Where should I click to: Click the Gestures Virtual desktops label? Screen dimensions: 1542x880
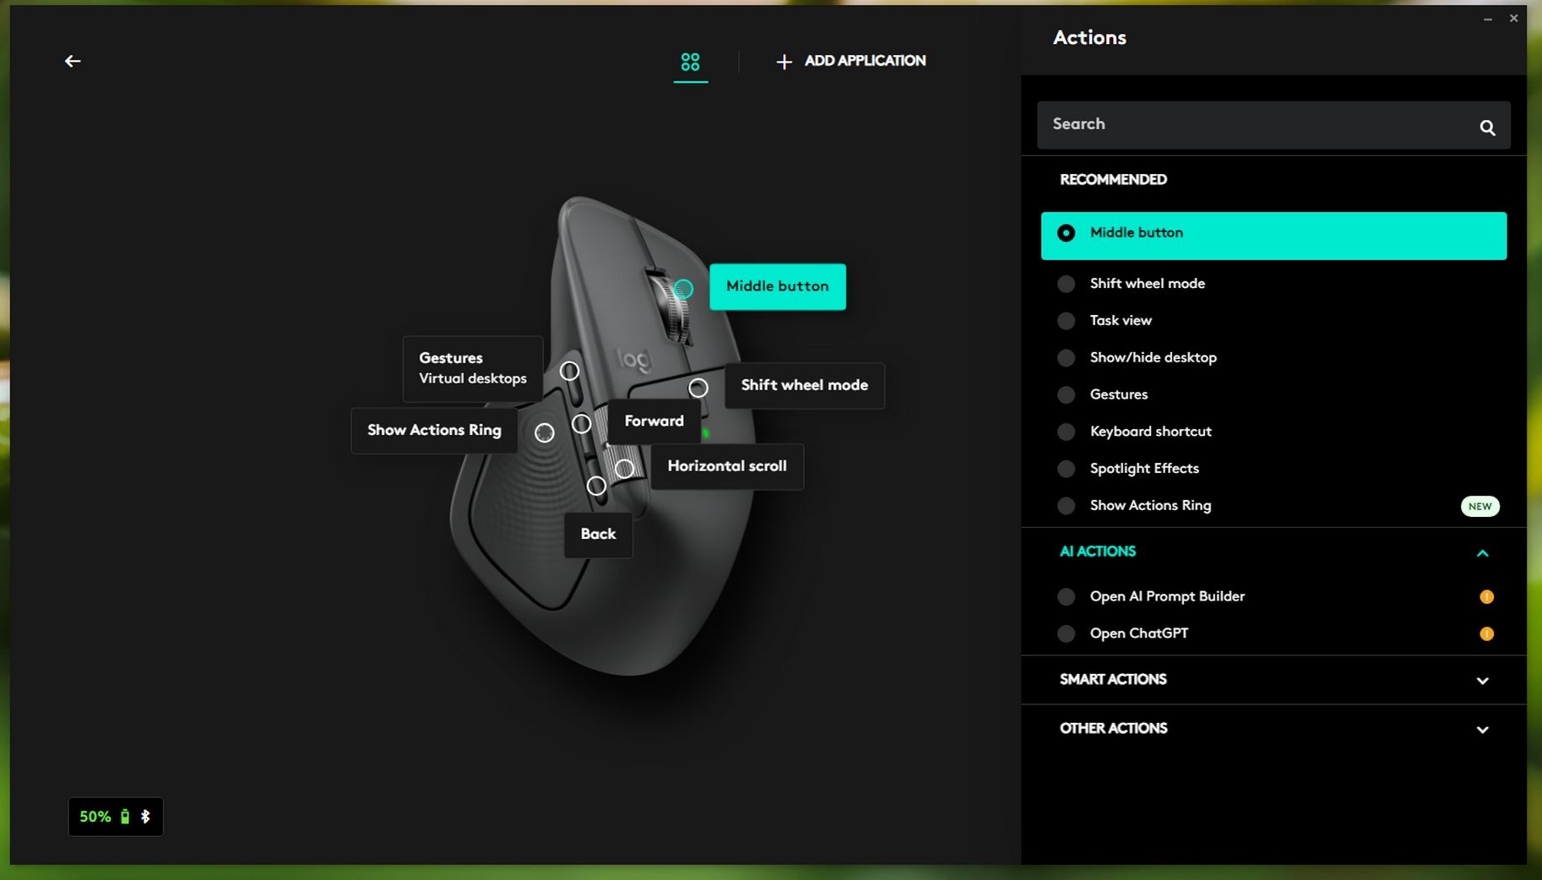point(472,368)
